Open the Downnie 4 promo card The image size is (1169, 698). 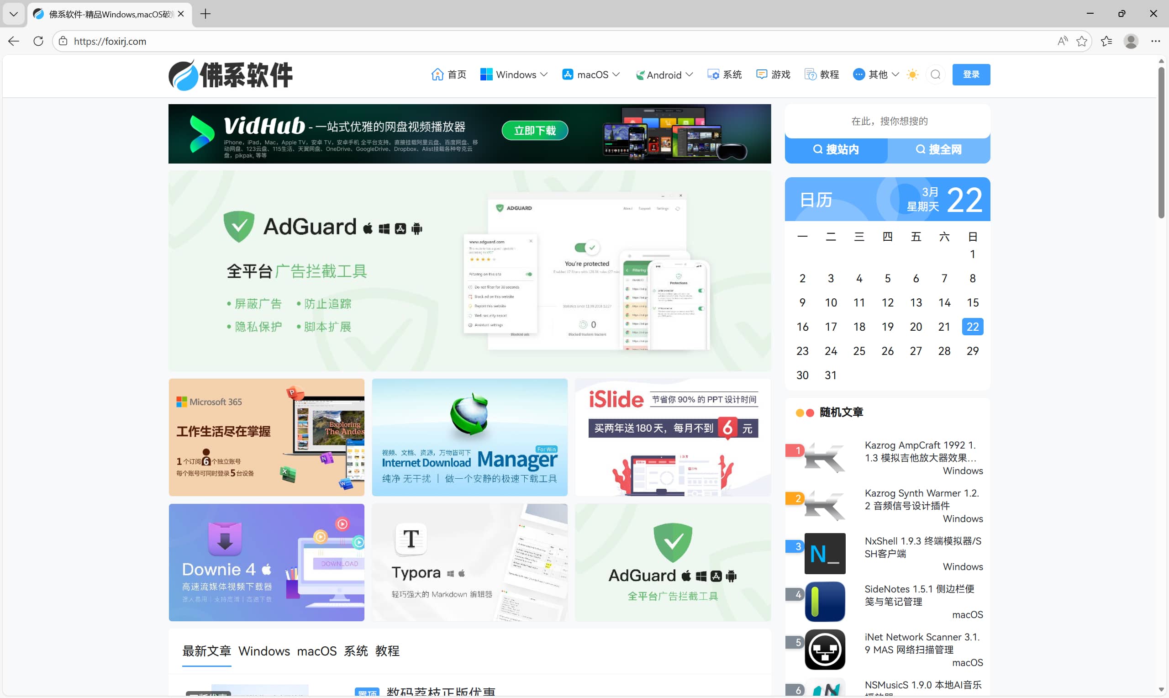pyautogui.click(x=267, y=562)
